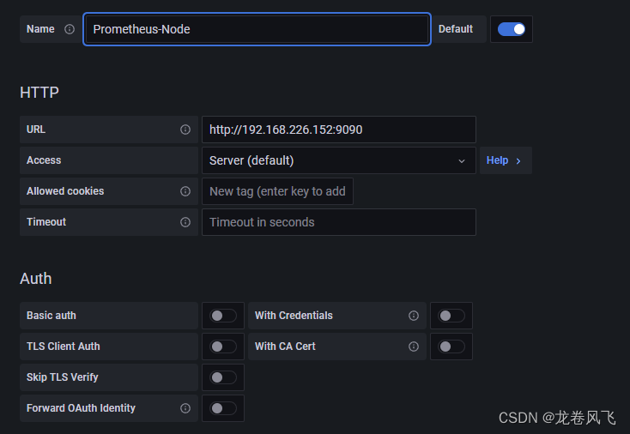This screenshot has height=434, width=630.
Task: Click the URL info icon
Action: [x=185, y=130]
